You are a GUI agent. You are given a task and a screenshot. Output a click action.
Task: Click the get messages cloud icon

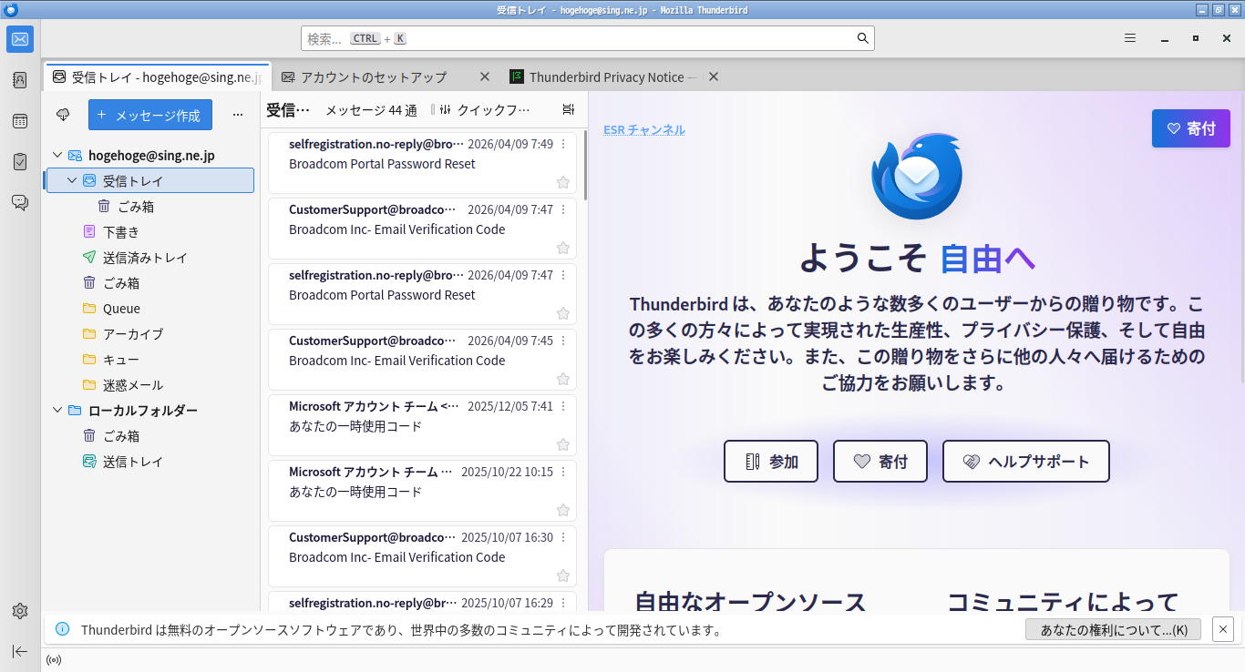pyautogui.click(x=63, y=115)
